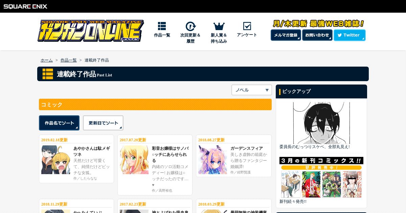The image size is (406, 213).
Task: Click the 2018.08.27更新 date label
Action: coord(211,140)
